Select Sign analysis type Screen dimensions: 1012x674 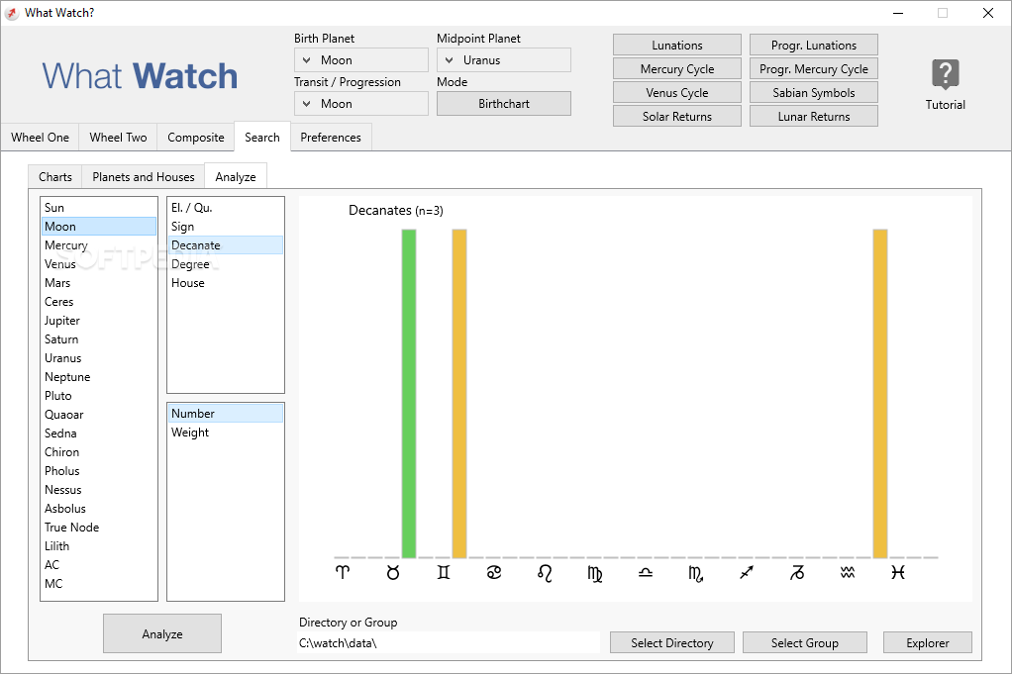coord(225,227)
